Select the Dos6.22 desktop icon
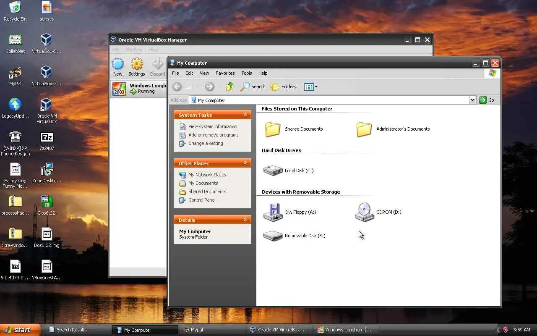This screenshot has width=537, height=336. [x=47, y=205]
